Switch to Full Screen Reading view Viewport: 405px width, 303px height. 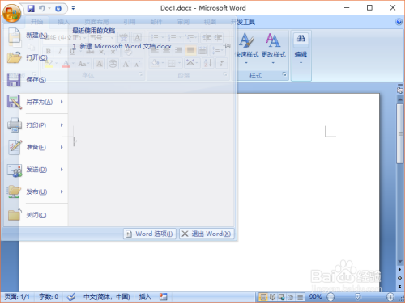click(x=272, y=297)
